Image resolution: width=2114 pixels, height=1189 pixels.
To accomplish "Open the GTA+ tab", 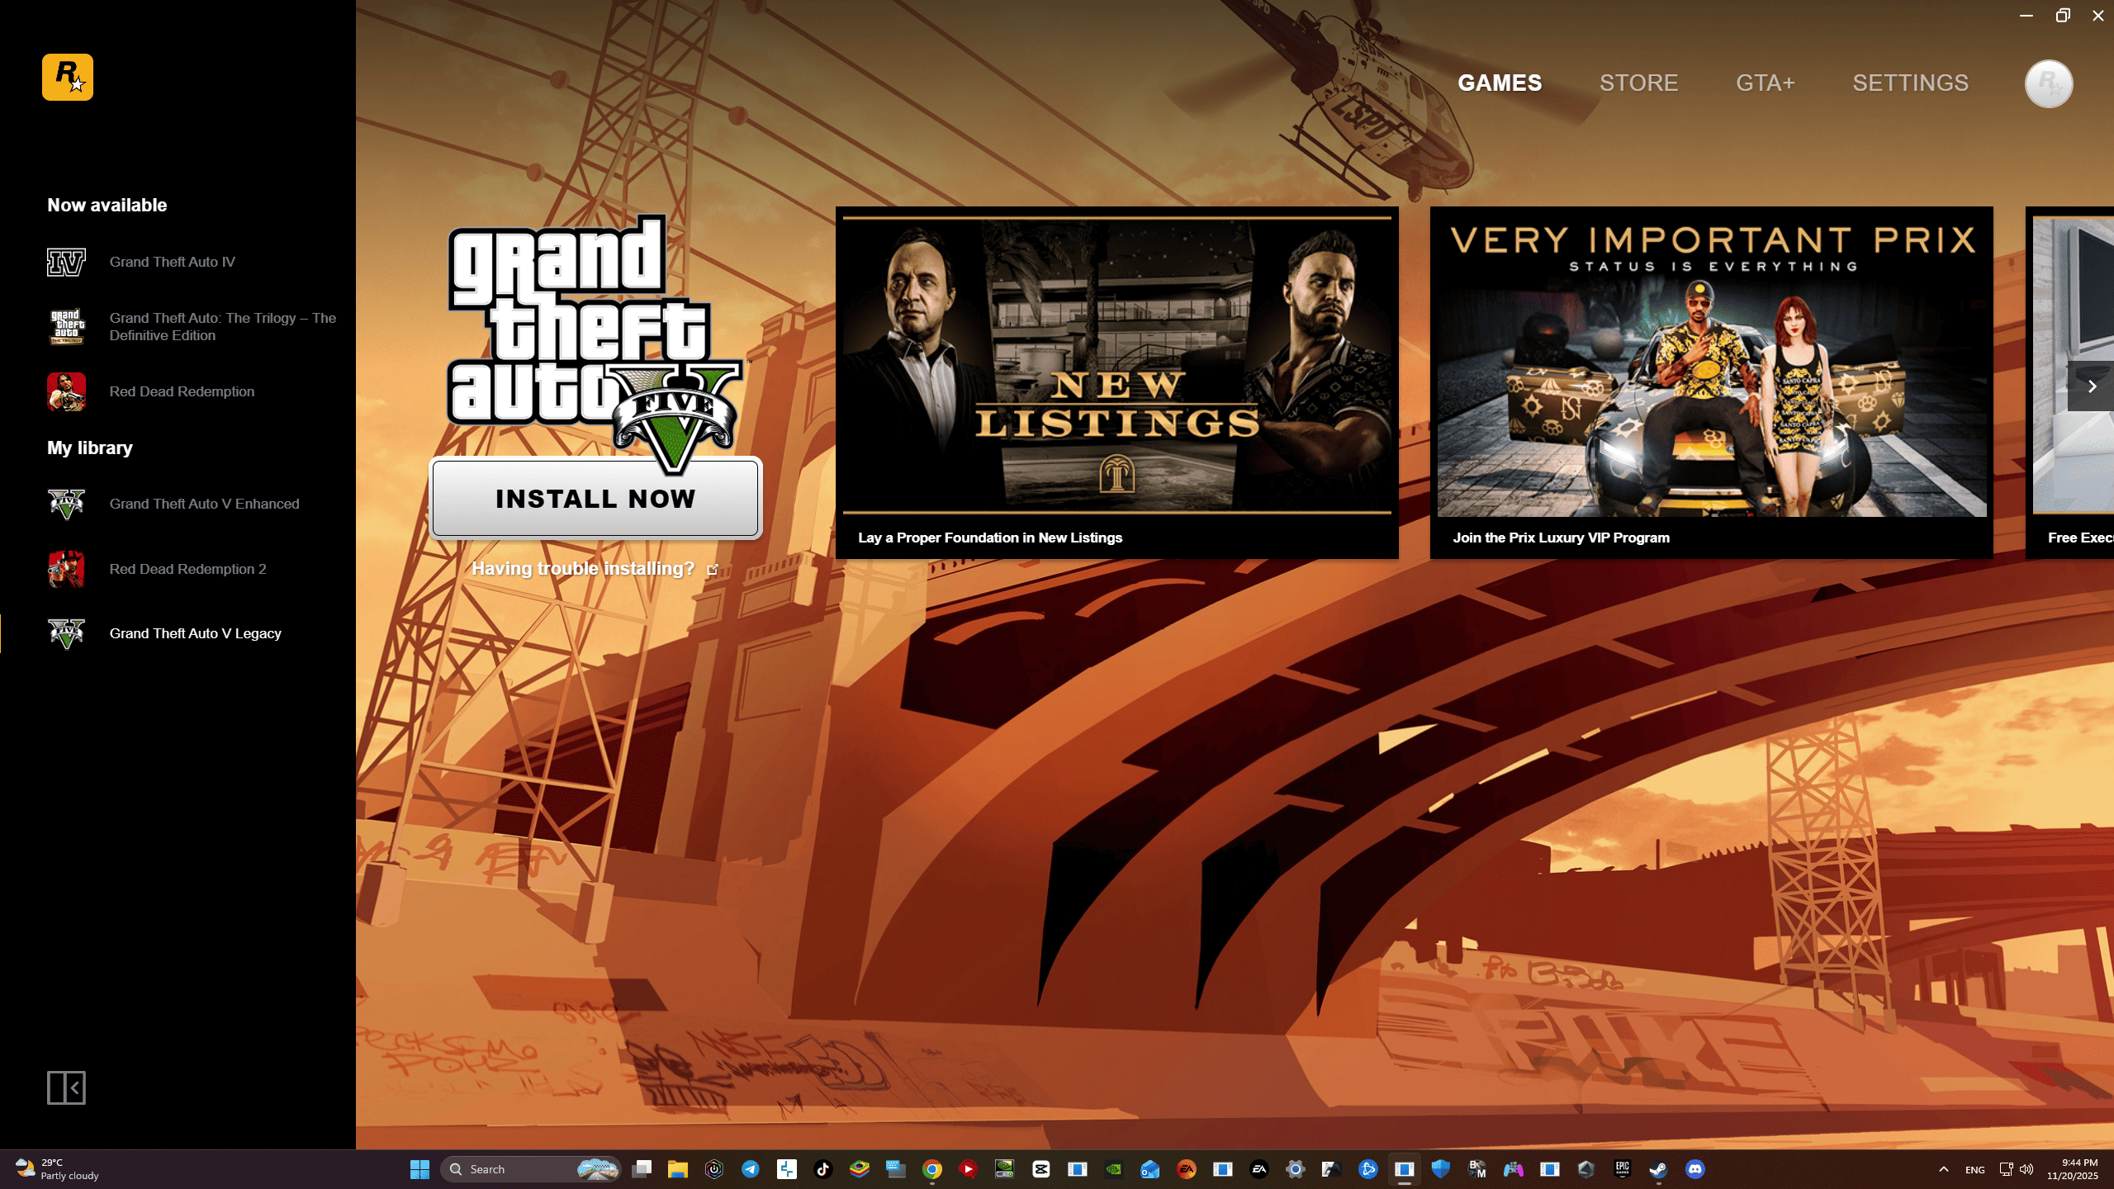I will (1765, 83).
